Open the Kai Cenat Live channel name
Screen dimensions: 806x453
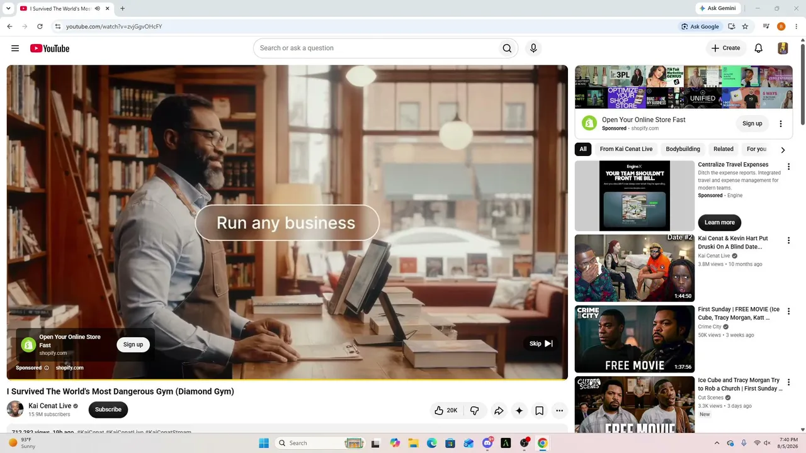coord(50,406)
